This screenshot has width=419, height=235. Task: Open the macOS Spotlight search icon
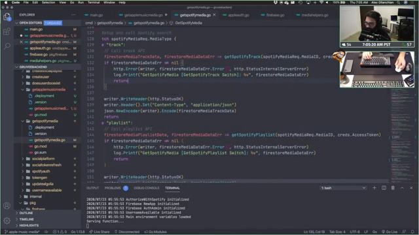click(399, 3)
